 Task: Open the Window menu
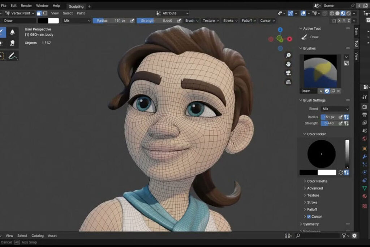[x=42, y=6]
